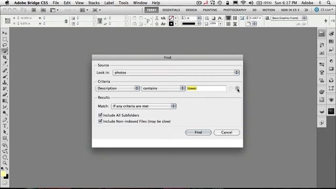Screen dimensions: 336x189
Task: Open the Match criteria dropdown
Action: point(143,106)
